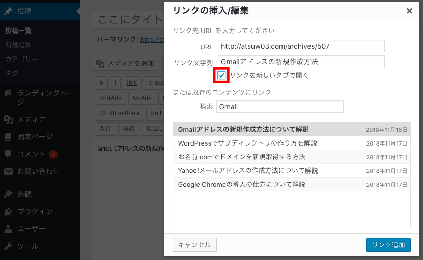423x260 pixels.
Task: Click the ツール wrench icon
Action: (8, 246)
